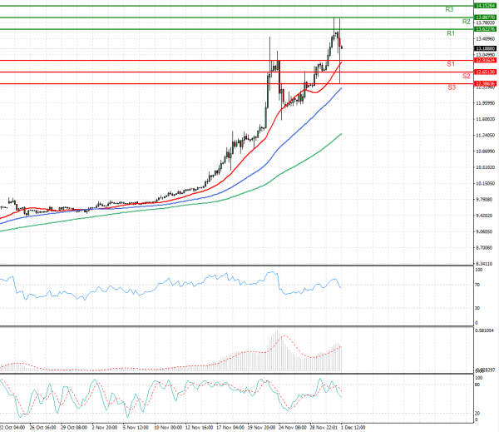Viewport: 499px width, 432px height.
Task: Click the S1 support label
Action: tap(451, 64)
